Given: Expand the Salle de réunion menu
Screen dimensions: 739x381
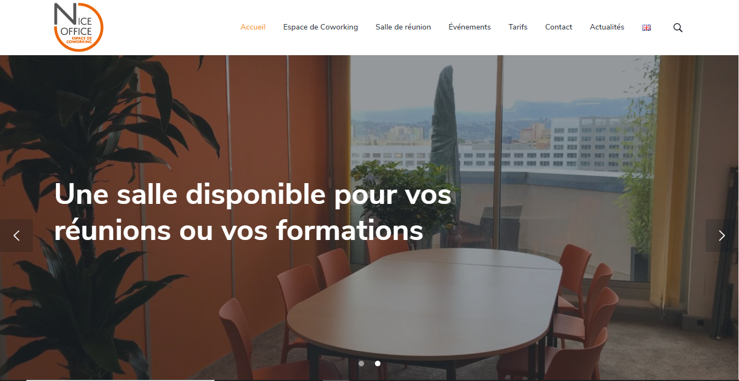Looking at the screenshot, I should point(403,27).
